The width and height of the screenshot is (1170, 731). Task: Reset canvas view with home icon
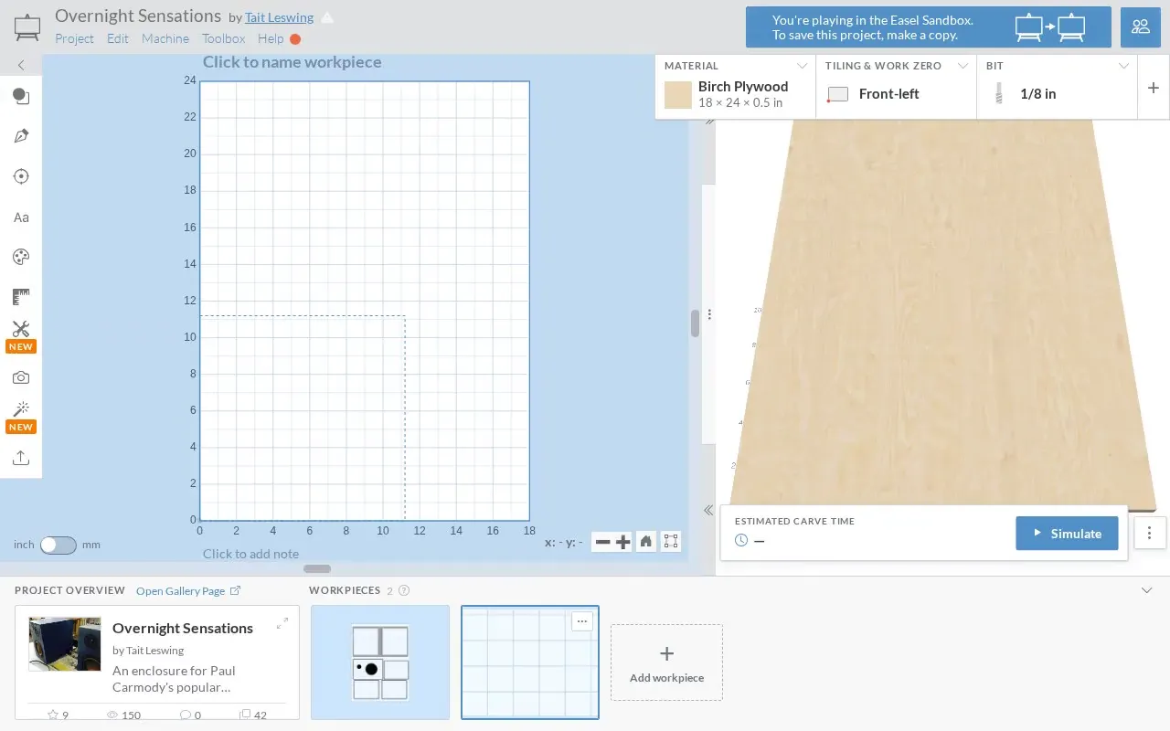coord(646,542)
